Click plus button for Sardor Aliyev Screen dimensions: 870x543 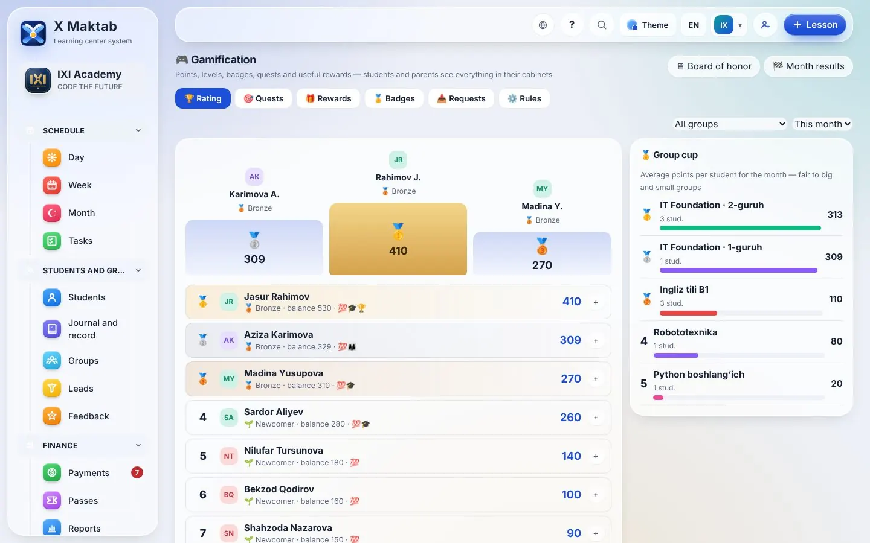point(596,418)
